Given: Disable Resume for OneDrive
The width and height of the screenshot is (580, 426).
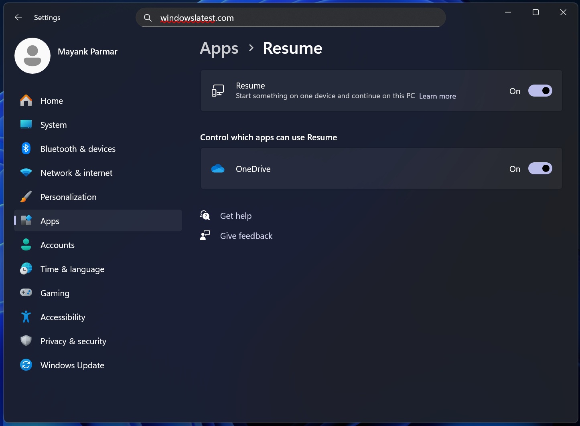Looking at the screenshot, I should pos(540,168).
